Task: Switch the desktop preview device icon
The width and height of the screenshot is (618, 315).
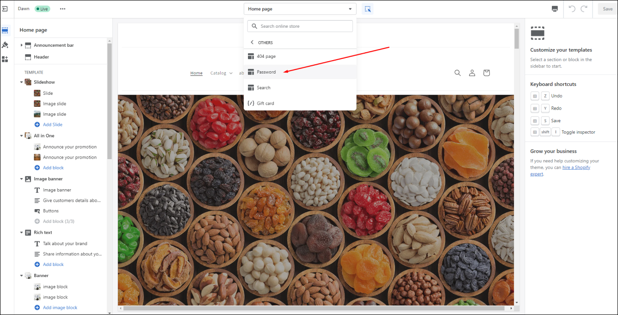Action: (x=555, y=9)
